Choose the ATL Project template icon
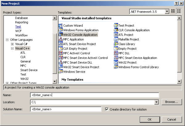Image resolution: width=185 pixels, height=126 pixels. tap(116, 35)
